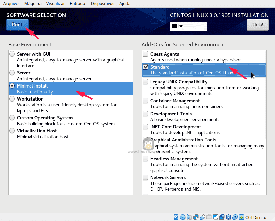Image resolution: width=275 pixels, height=221 pixels.
Task: Click 'Minimal virtualization host.' description
Action: pyautogui.click(x=43, y=137)
